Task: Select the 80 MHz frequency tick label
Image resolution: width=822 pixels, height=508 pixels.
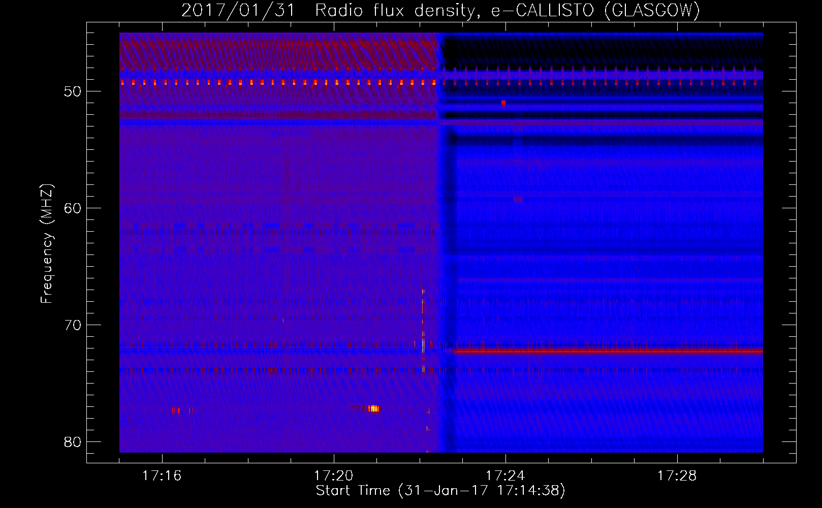Action: 73,442
